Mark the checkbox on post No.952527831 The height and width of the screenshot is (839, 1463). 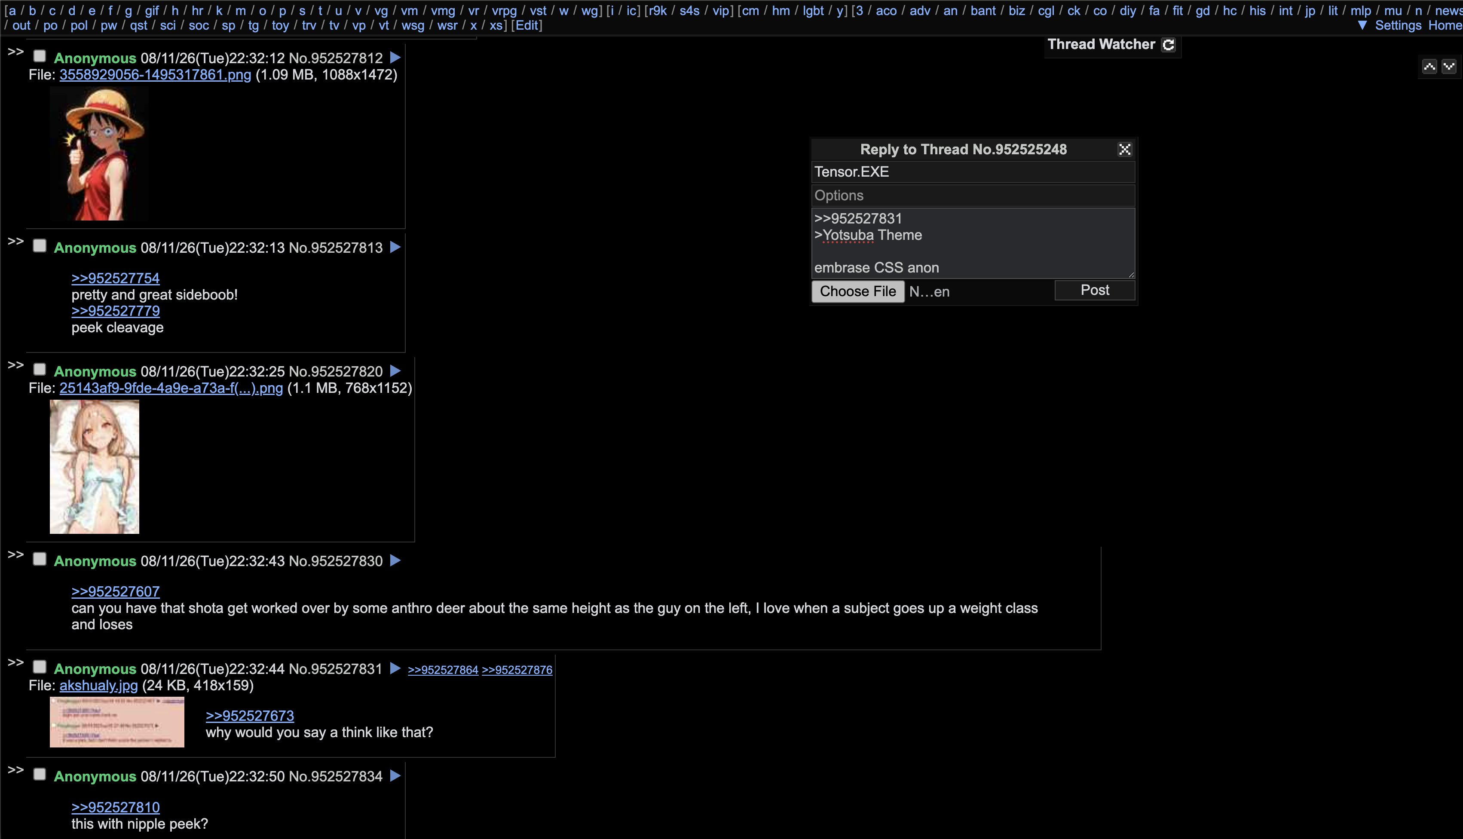click(x=39, y=667)
